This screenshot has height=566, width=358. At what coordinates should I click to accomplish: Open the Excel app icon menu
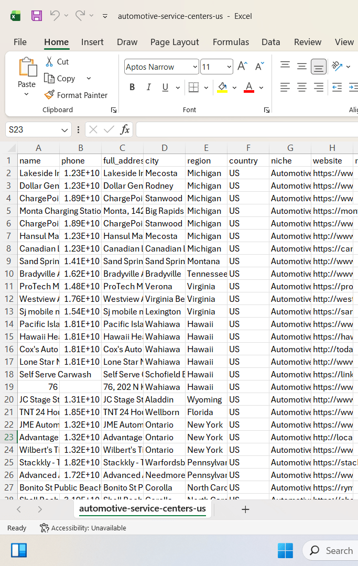16,16
